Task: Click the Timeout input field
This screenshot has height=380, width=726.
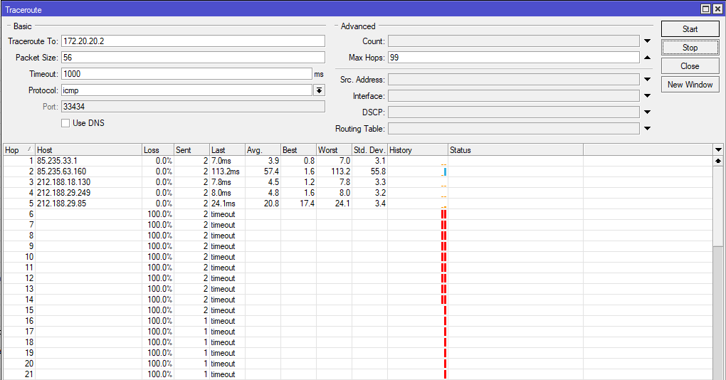Action: (x=186, y=73)
